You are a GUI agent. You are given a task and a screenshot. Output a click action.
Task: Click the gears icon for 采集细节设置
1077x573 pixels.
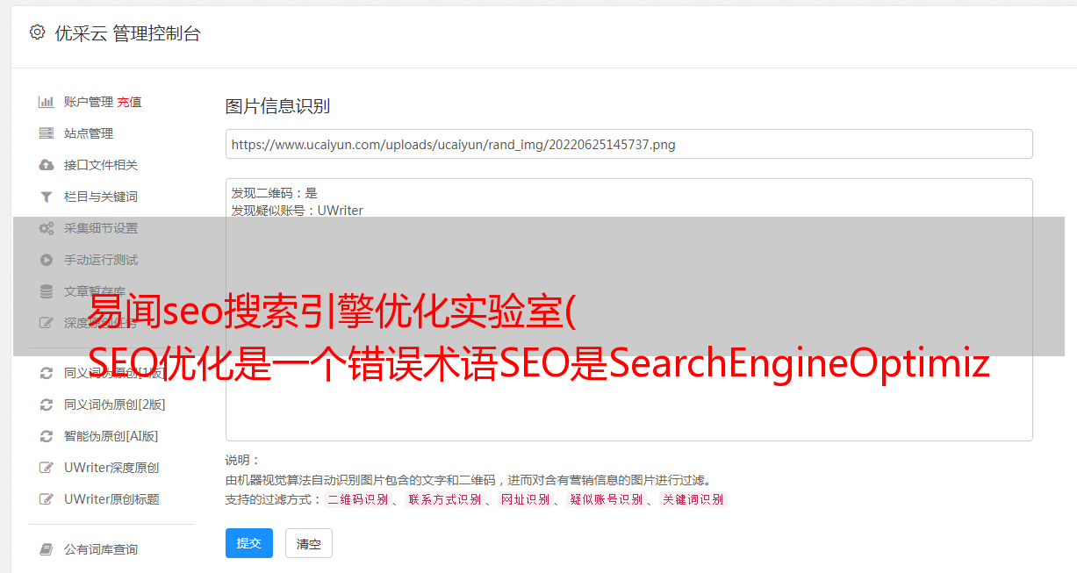[47, 228]
